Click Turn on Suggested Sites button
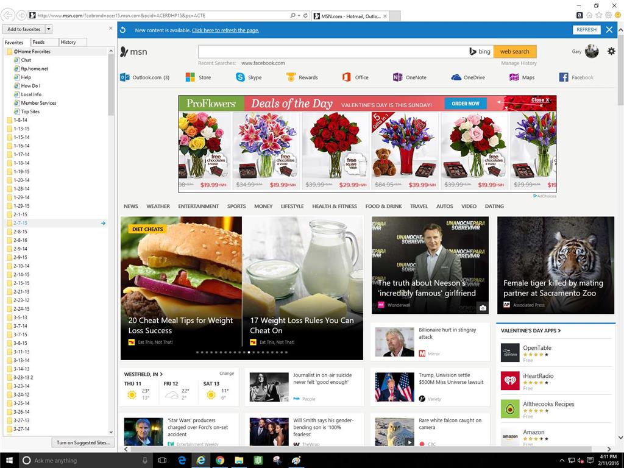 (x=83, y=442)
